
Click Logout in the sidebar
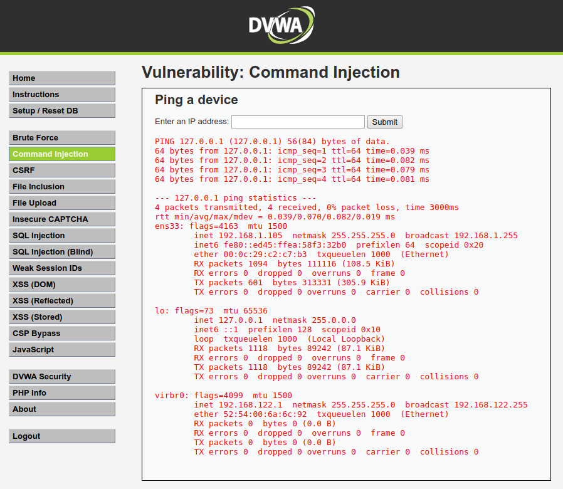pos(62,436)
